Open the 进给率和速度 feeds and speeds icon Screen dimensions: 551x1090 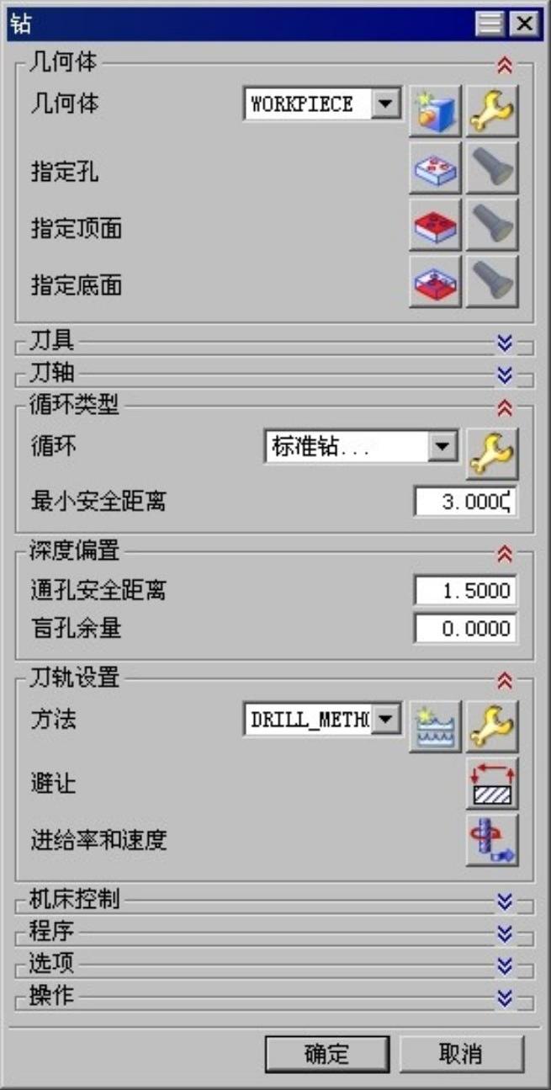click(493, 840)
